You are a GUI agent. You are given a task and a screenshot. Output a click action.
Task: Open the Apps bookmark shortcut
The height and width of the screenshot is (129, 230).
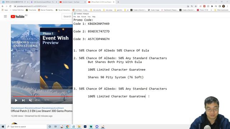(5, 10)
